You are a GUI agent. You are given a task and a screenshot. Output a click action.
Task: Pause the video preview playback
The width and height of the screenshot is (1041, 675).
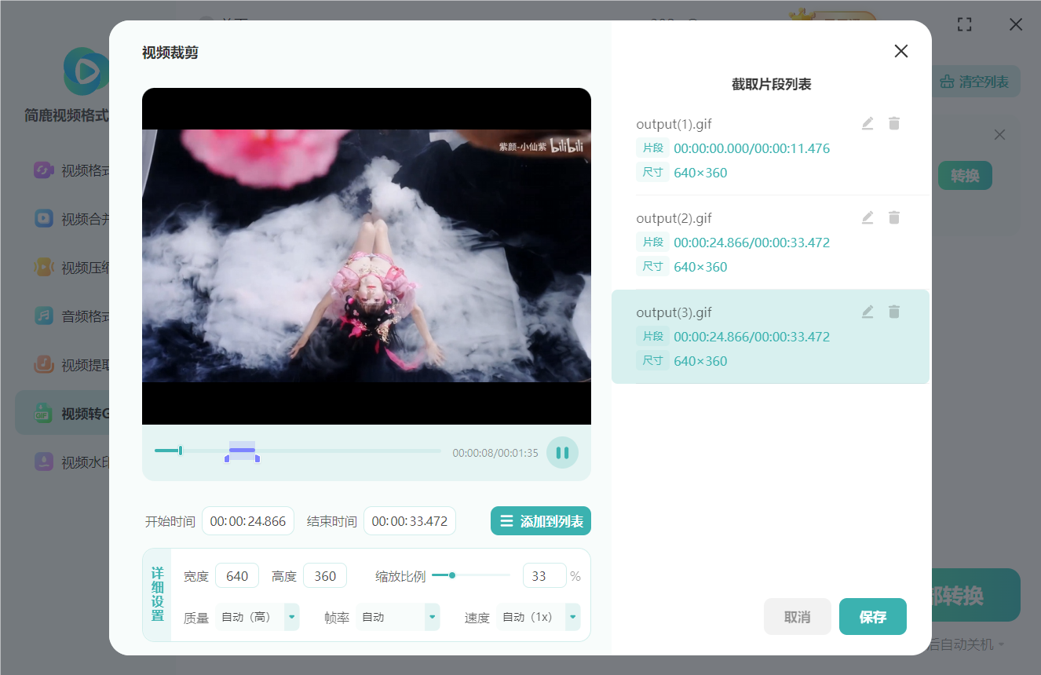(562, 453)
